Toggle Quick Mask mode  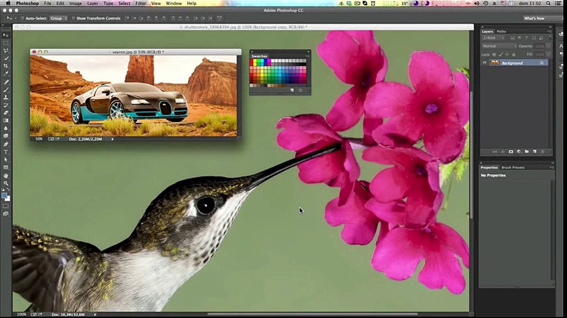tap(6, 206)
